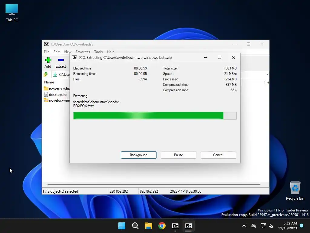Click the Files count 8994

(143, 79)
